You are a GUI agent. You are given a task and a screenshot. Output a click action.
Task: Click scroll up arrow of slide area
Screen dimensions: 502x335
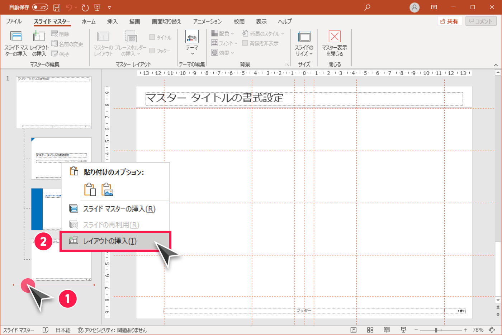pyautogui.click(x=498, y=72)
